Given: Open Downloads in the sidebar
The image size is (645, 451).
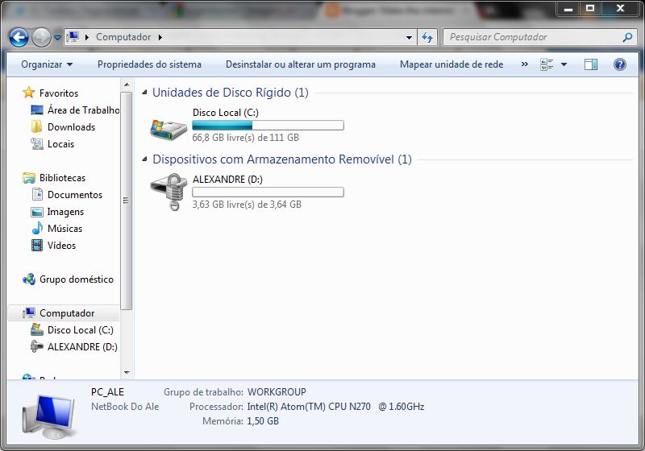Looking at the screenshot, I should tap(71, 127).
